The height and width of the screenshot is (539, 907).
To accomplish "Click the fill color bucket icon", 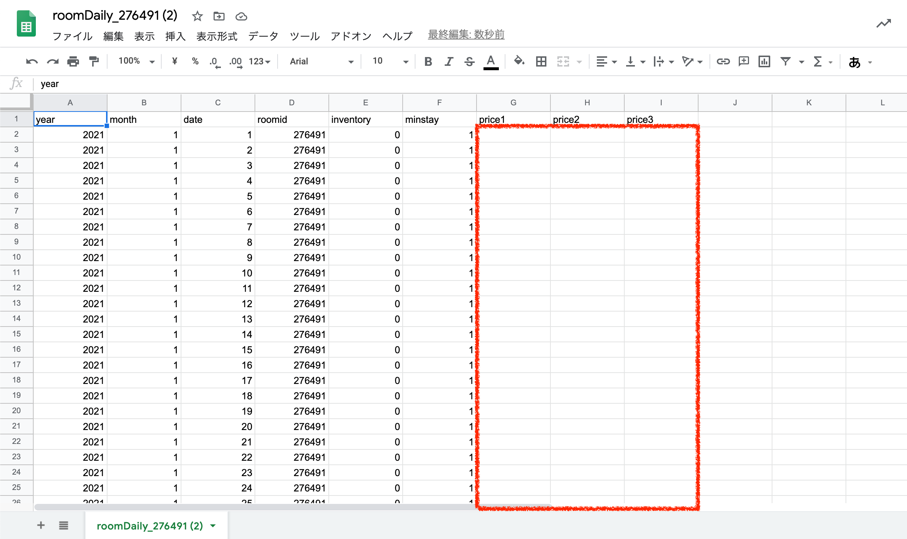I will [519, 61].
